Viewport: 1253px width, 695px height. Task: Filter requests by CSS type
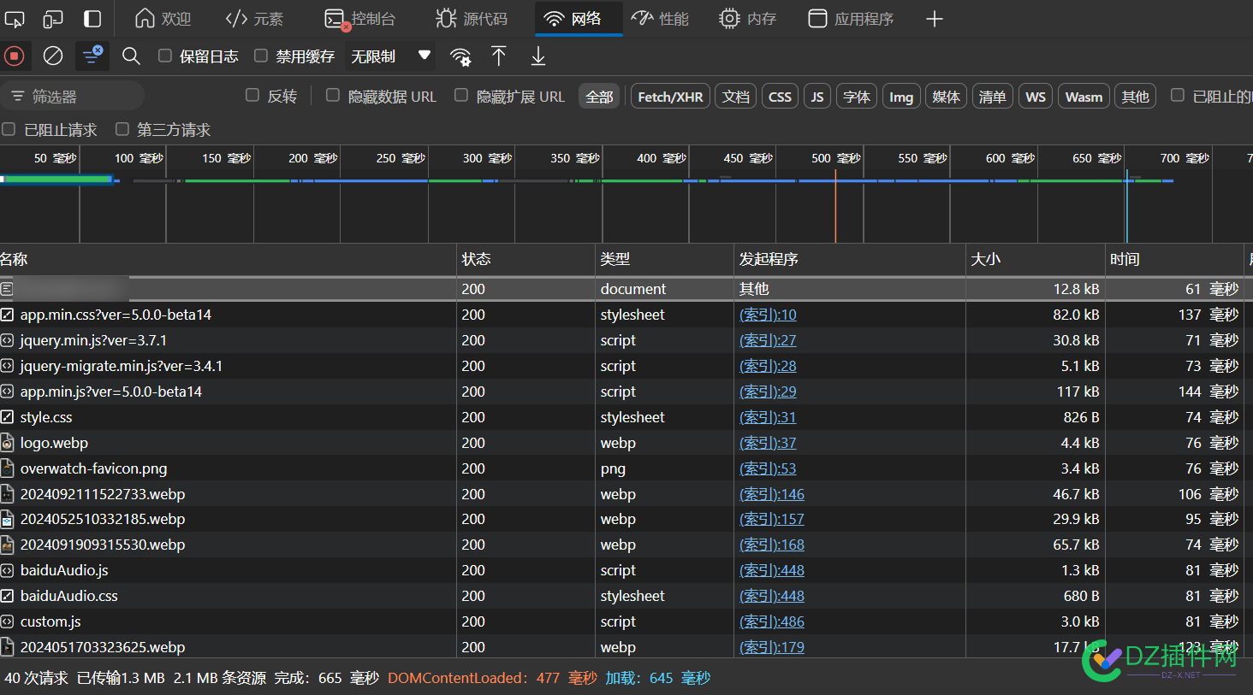780,97
